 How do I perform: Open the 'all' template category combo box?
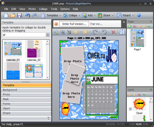tap(26, 35)
